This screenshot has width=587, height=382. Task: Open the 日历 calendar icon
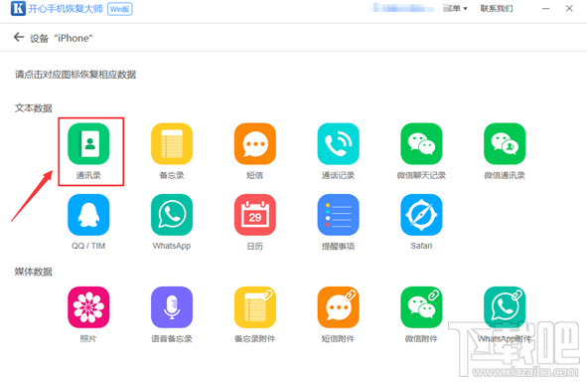pyautogui.click(x=255, y=215)
